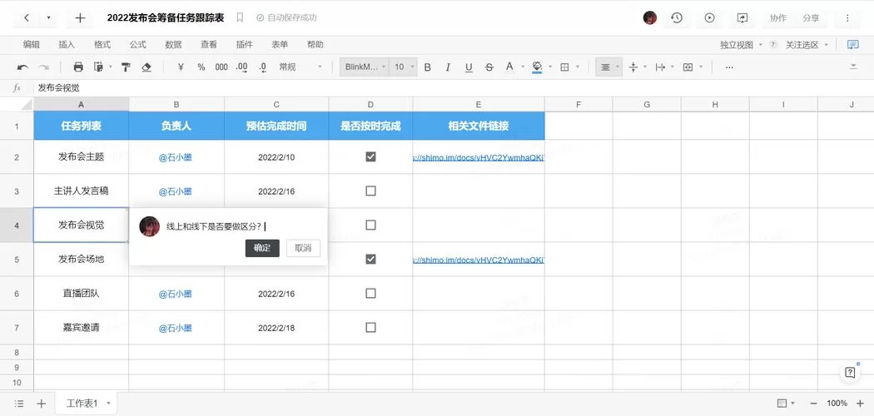Image resolution: width=874 pixels, height=416 pixels.
Task: Toggle italic formatting
Action: (448, 67)
